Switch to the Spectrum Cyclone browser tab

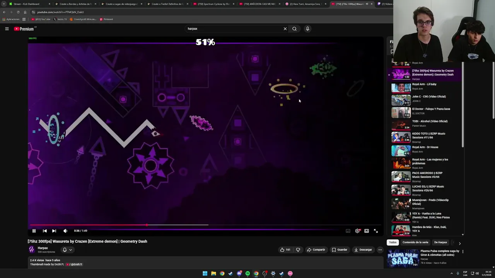(213, 4)
